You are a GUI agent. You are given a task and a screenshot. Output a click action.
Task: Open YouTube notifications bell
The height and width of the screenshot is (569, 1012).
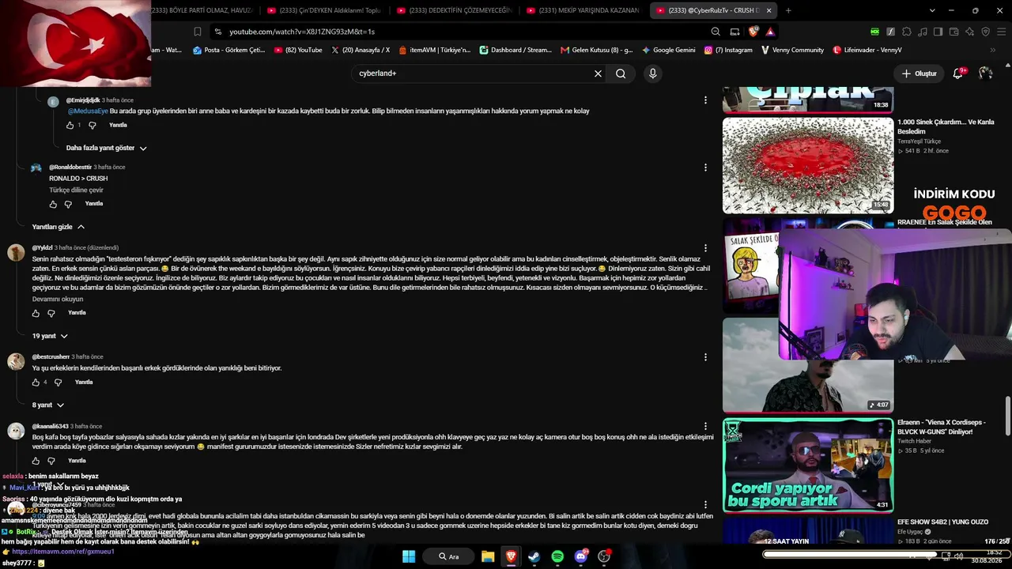(959, 73)
